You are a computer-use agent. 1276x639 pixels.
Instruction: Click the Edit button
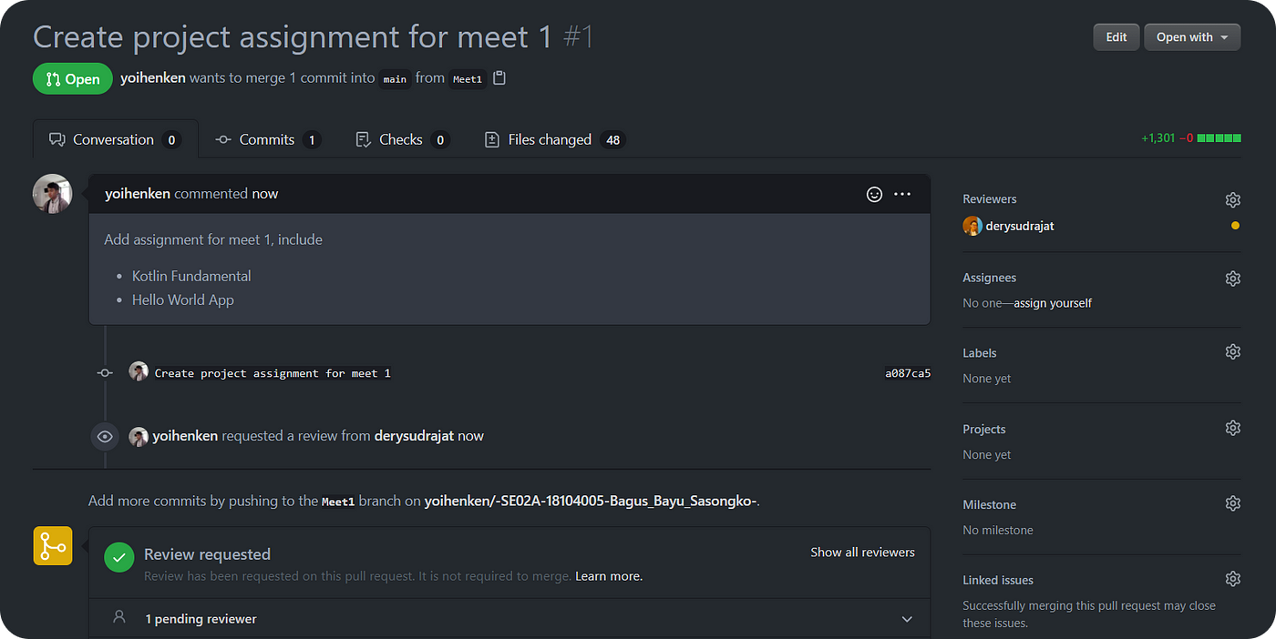1116,37
